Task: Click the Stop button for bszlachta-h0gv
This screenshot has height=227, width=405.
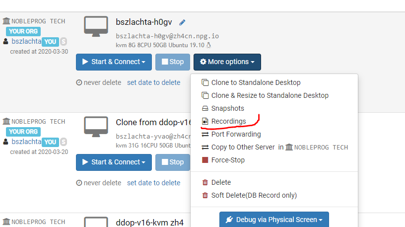Action: 173,62
